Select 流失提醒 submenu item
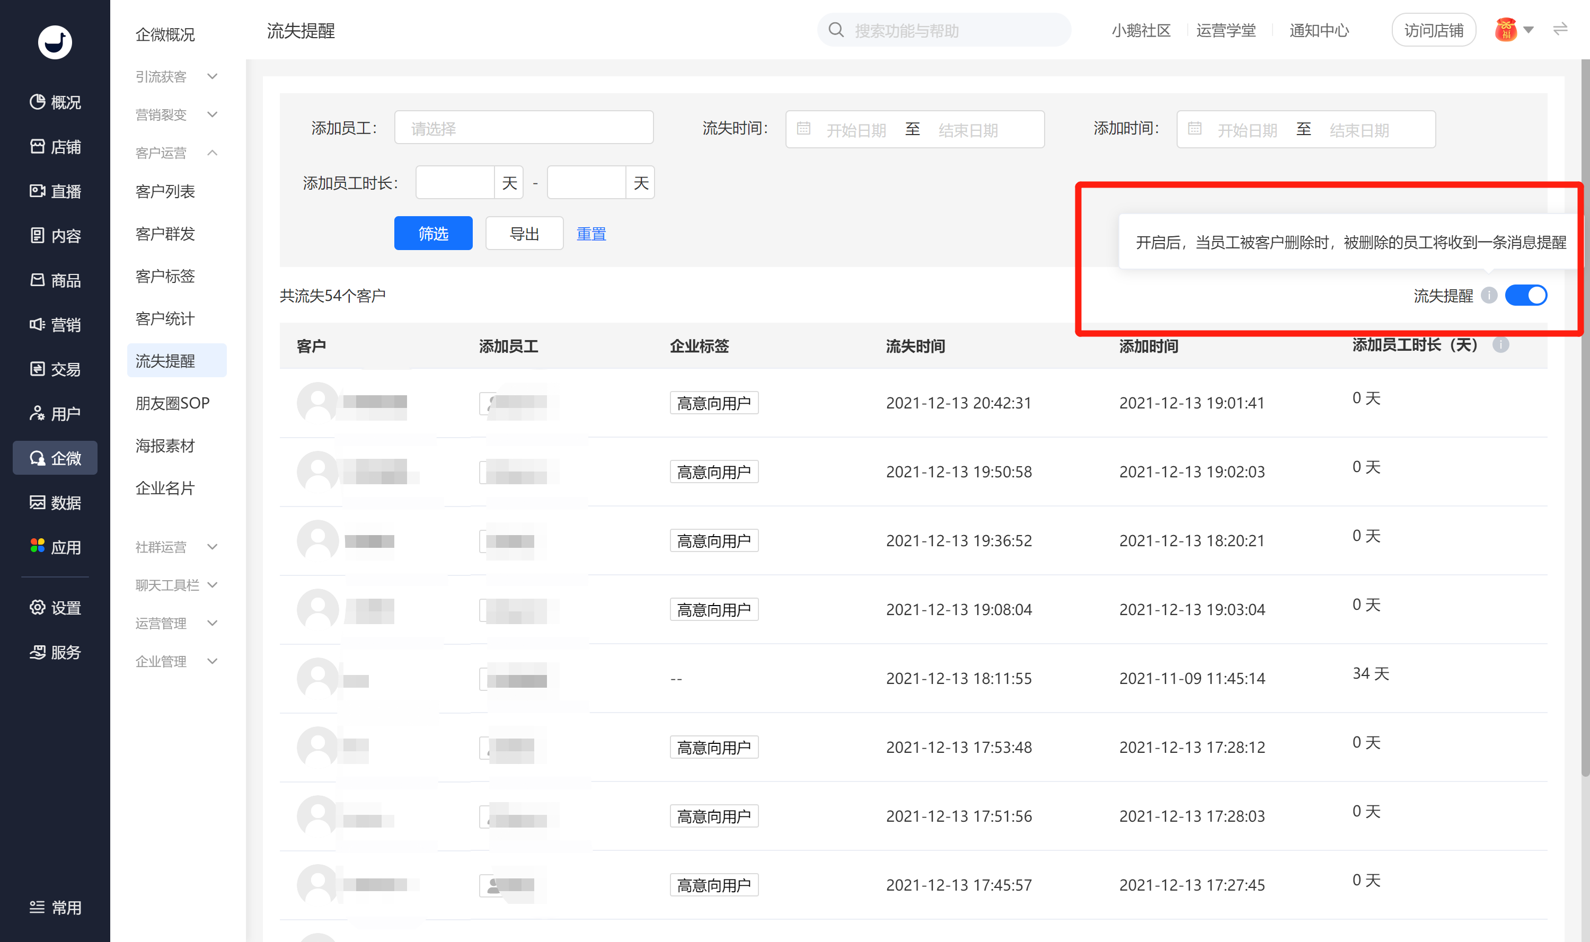Image resolution: width=1590 pixels, height=942 pixels. (176, 361)
